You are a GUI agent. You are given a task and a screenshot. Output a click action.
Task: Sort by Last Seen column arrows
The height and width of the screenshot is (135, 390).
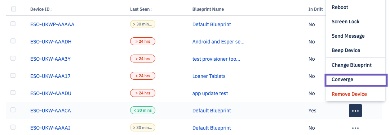tap(151, 9)
